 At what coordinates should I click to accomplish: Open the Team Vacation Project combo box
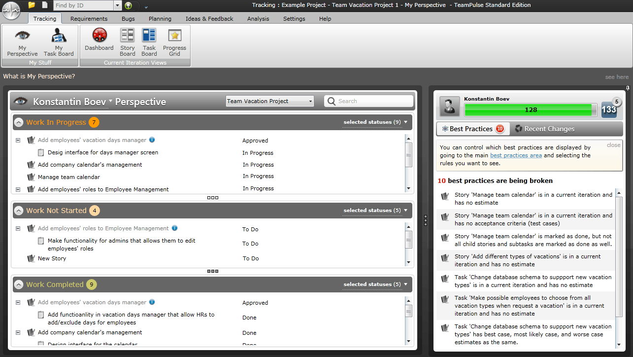[x=270, y=101]
